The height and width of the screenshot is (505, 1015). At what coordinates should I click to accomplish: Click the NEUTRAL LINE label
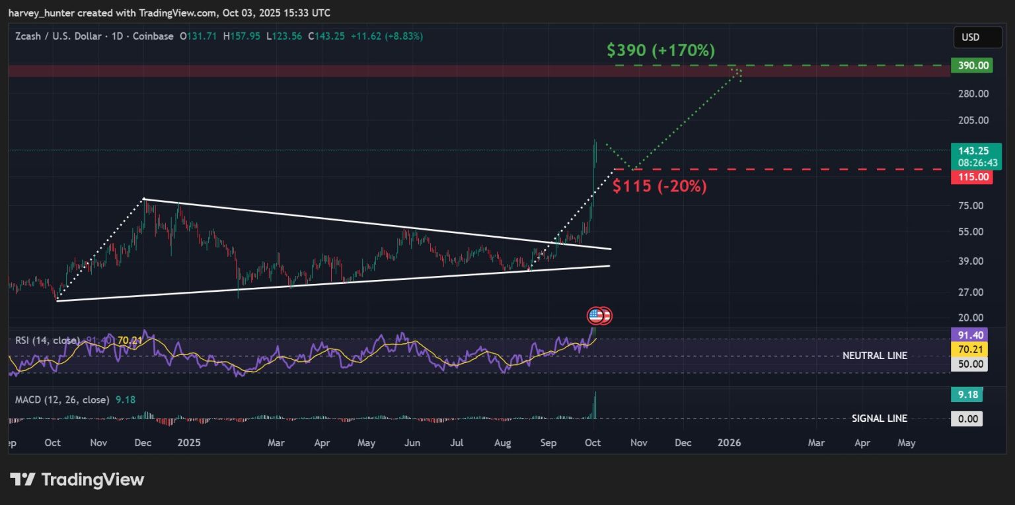(875, 356)
